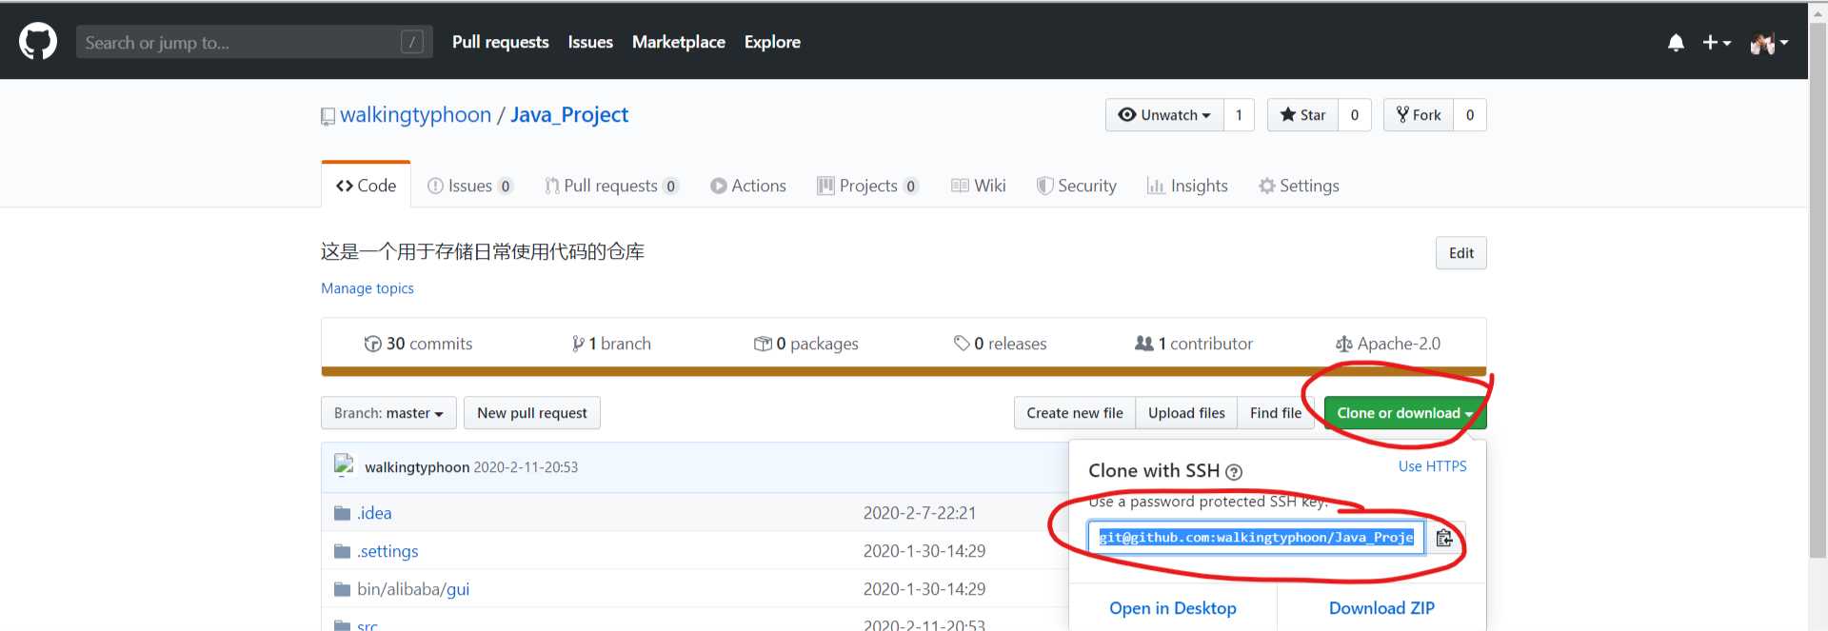
Task: View the watchers count 1
Action: [1239, 115]
